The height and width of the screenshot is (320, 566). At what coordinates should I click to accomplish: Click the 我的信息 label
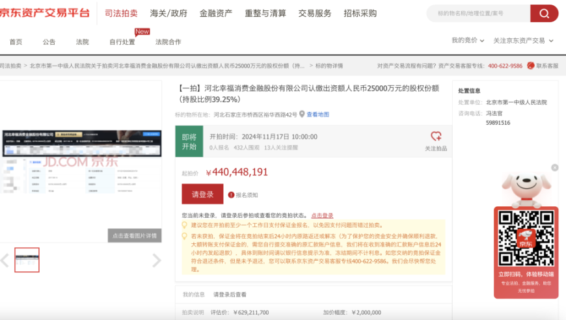(x=193, y=295)
